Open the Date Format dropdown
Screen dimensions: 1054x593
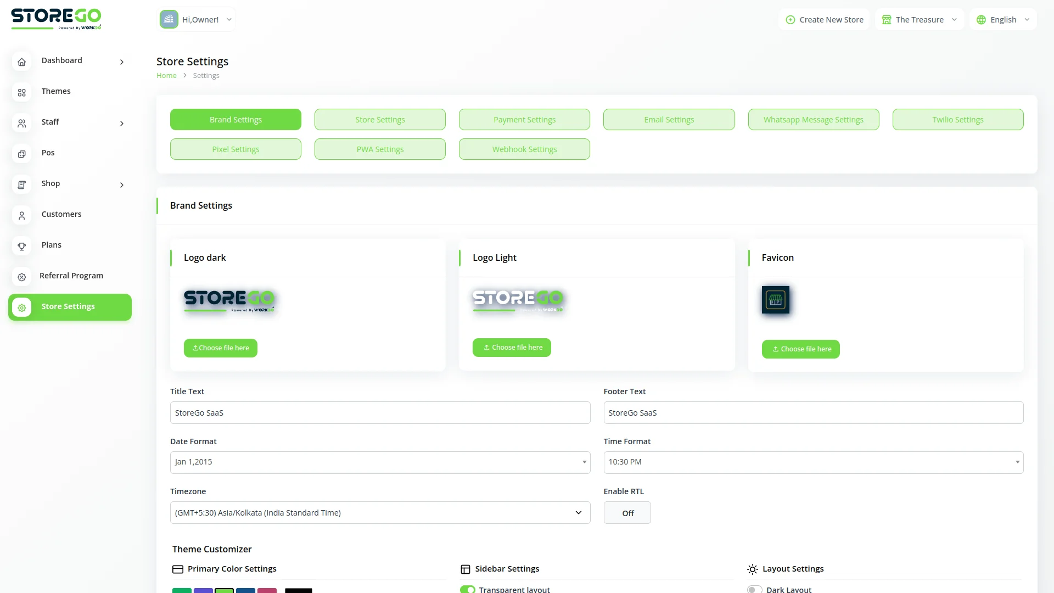[x=380, y=462]
